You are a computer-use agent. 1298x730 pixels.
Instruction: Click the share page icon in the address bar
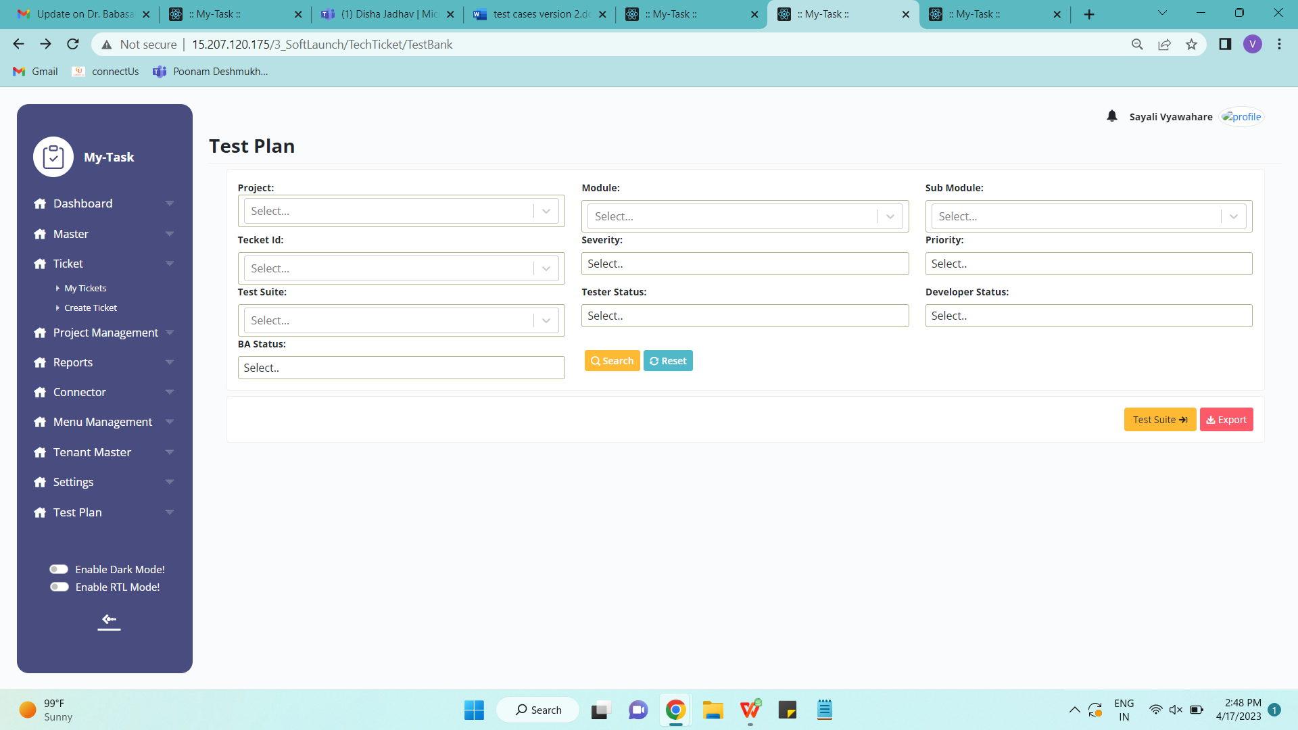(1164, 45)
